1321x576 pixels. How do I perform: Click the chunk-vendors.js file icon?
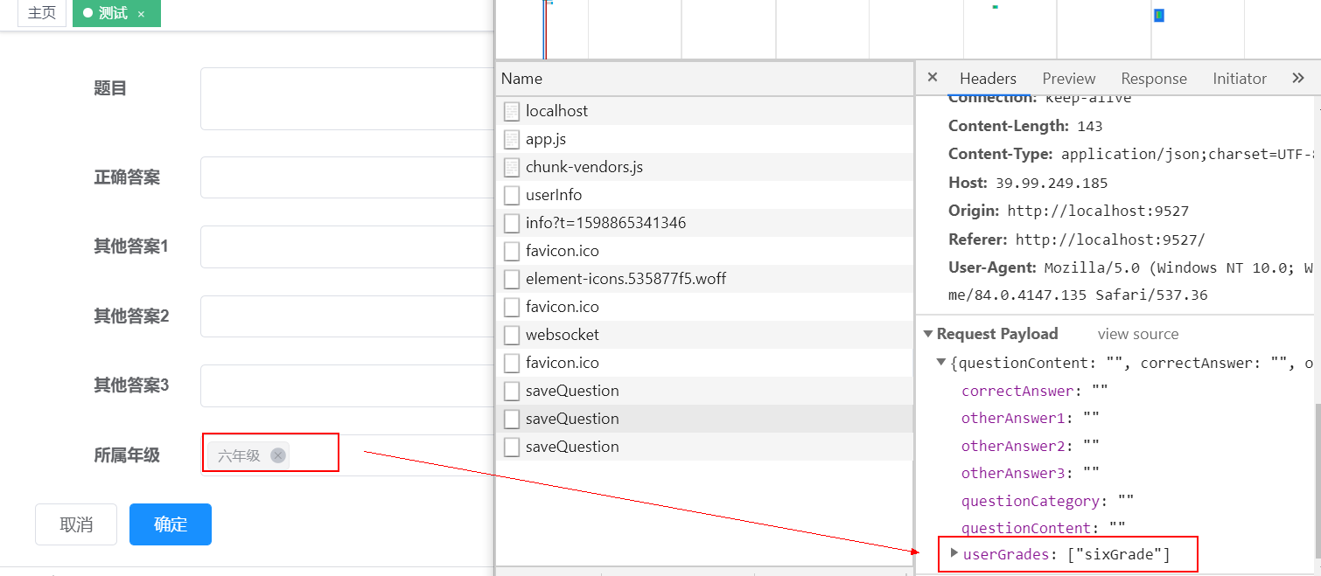pyautogui.click(x=512, y=167)
